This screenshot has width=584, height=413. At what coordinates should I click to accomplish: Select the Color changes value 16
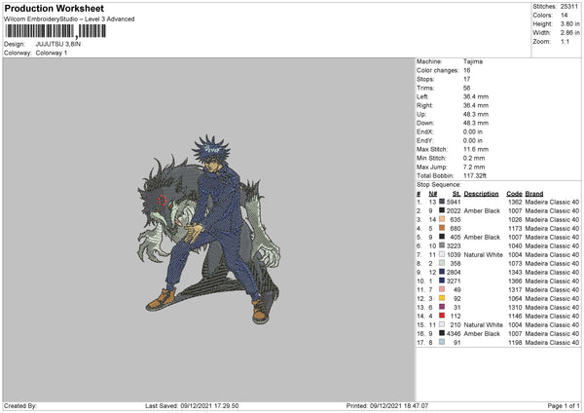coord(466,70)
